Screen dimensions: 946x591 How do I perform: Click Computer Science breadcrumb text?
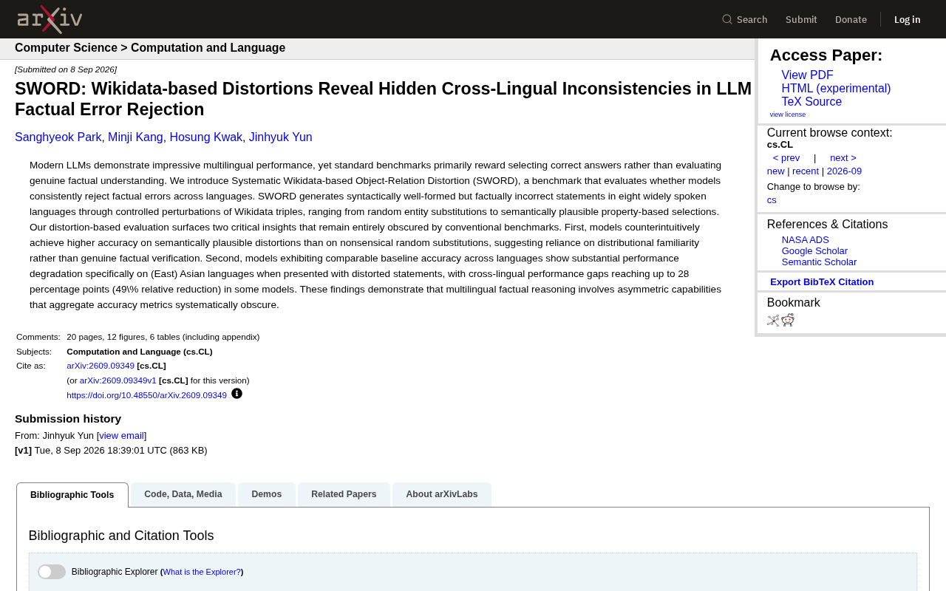(66, 48)
